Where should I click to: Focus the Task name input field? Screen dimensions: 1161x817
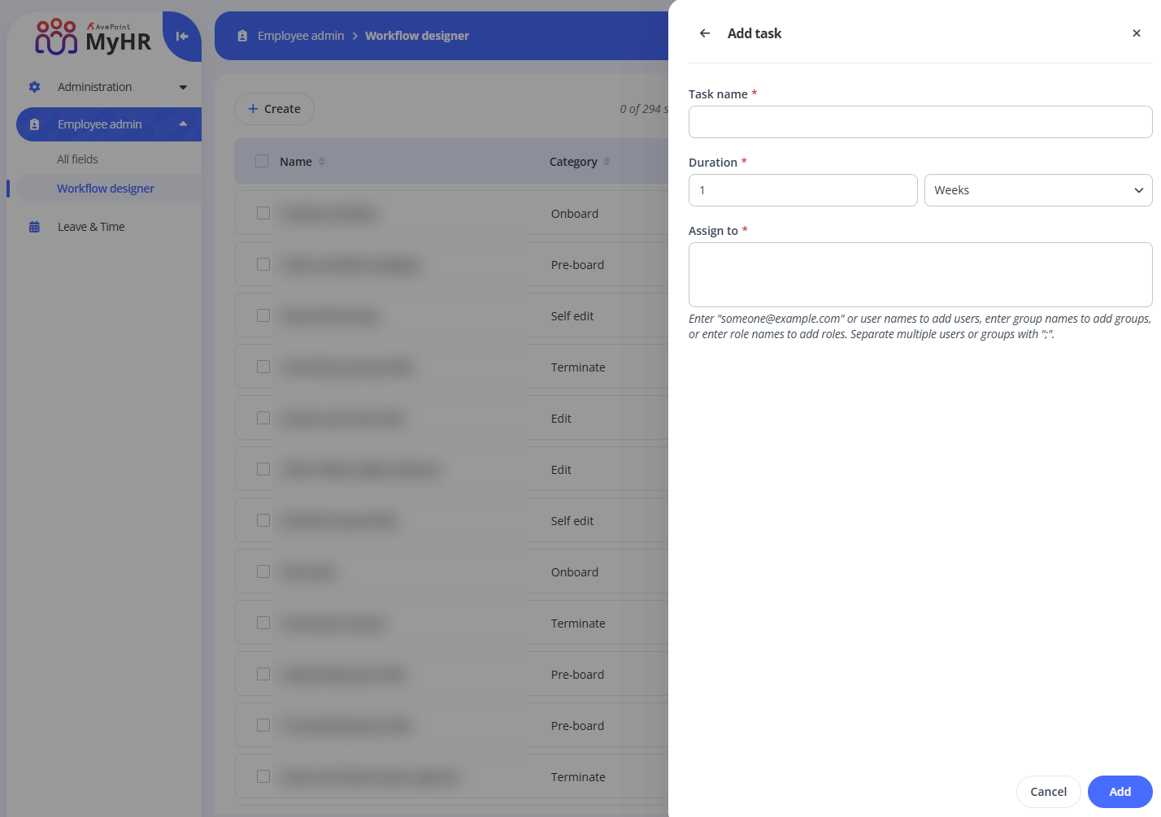coord(920,122)
